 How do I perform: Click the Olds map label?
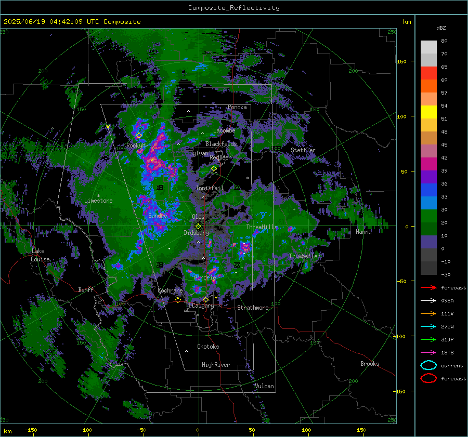pyautogui.click(x=198, y=217)
